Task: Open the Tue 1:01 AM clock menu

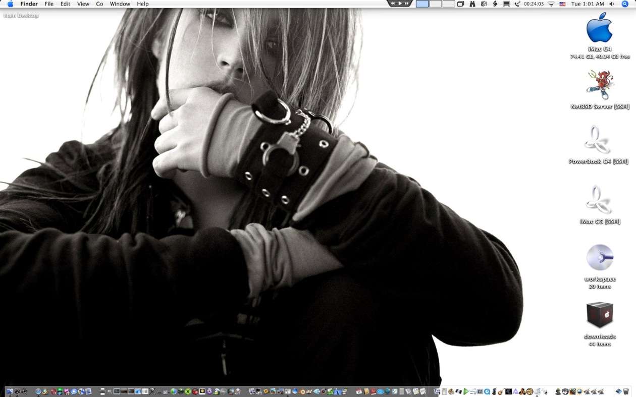Action: [588, 4]
